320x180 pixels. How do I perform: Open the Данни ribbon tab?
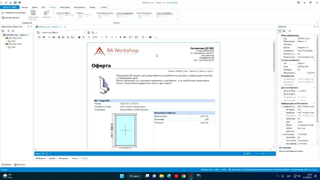[x=35, y=7]
